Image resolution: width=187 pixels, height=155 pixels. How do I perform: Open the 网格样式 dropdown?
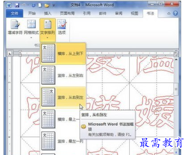[31, 29]
